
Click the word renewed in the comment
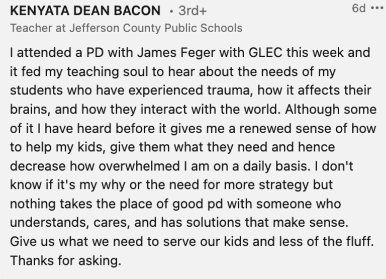265,128
